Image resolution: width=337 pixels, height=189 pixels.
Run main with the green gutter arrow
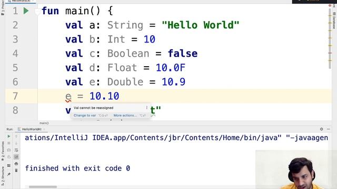click(x=26, y=10)
